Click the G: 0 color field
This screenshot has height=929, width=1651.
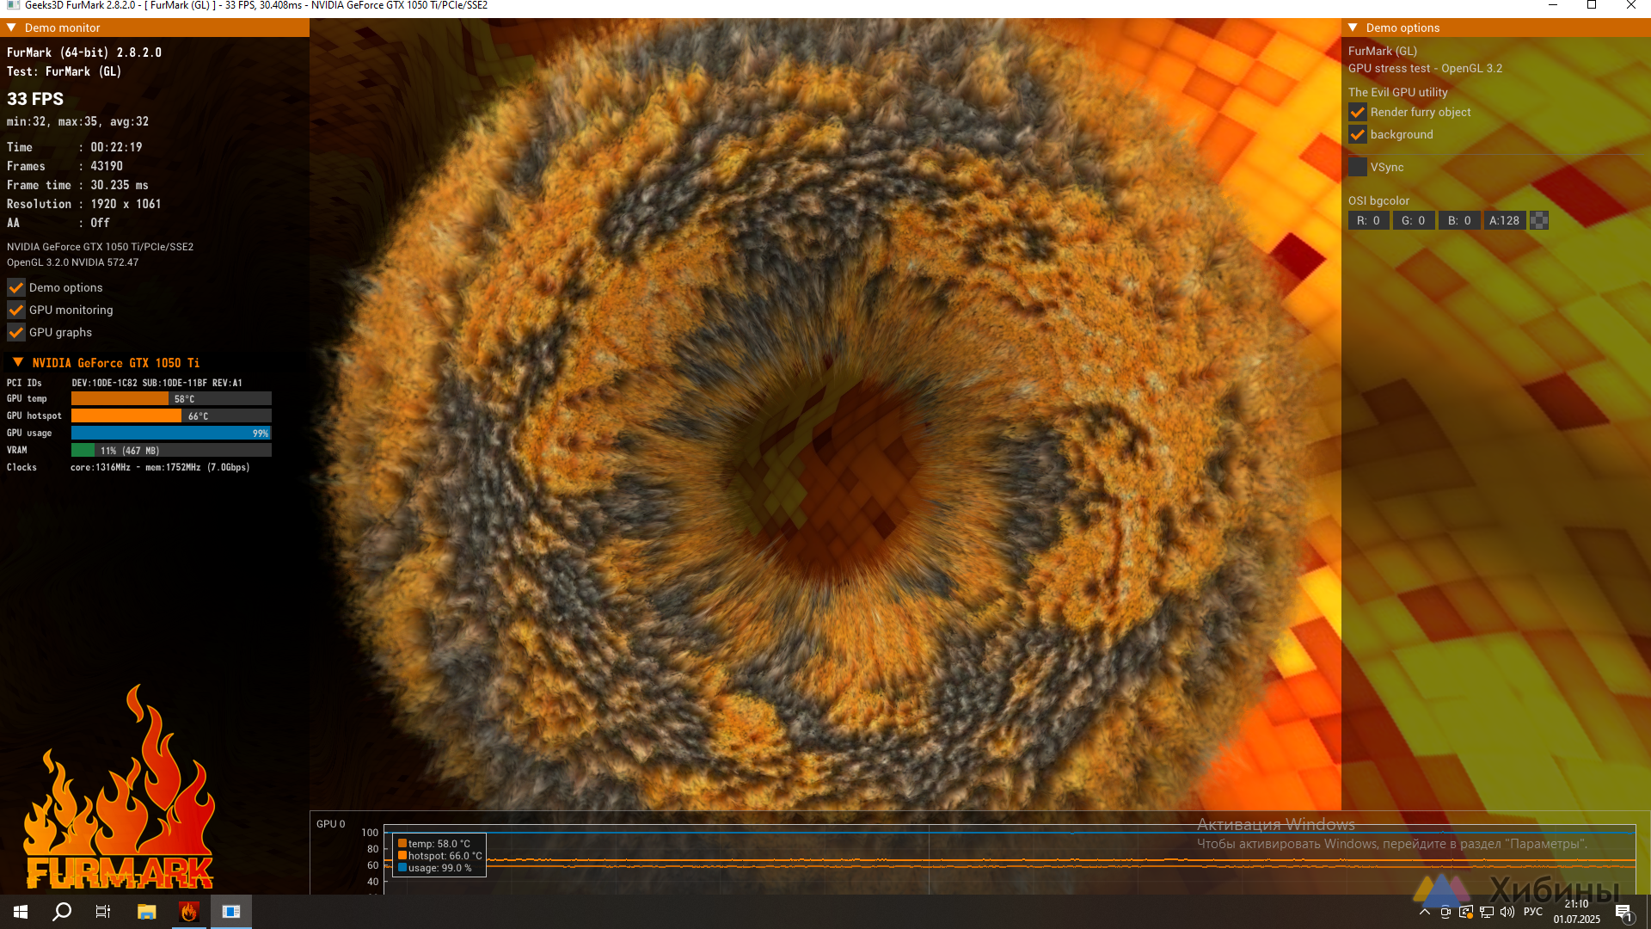tap(1414, 221)
